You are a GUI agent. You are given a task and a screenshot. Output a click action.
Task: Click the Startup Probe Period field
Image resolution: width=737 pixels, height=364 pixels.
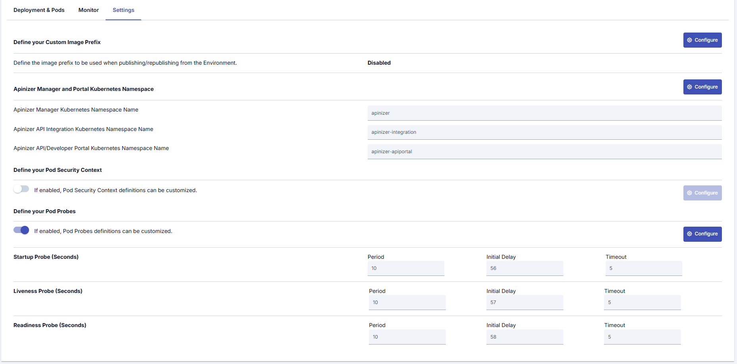point(406,268)
